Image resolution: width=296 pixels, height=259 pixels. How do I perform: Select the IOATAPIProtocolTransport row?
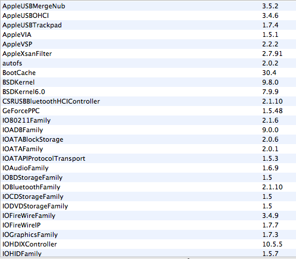[x=148, y=158]
